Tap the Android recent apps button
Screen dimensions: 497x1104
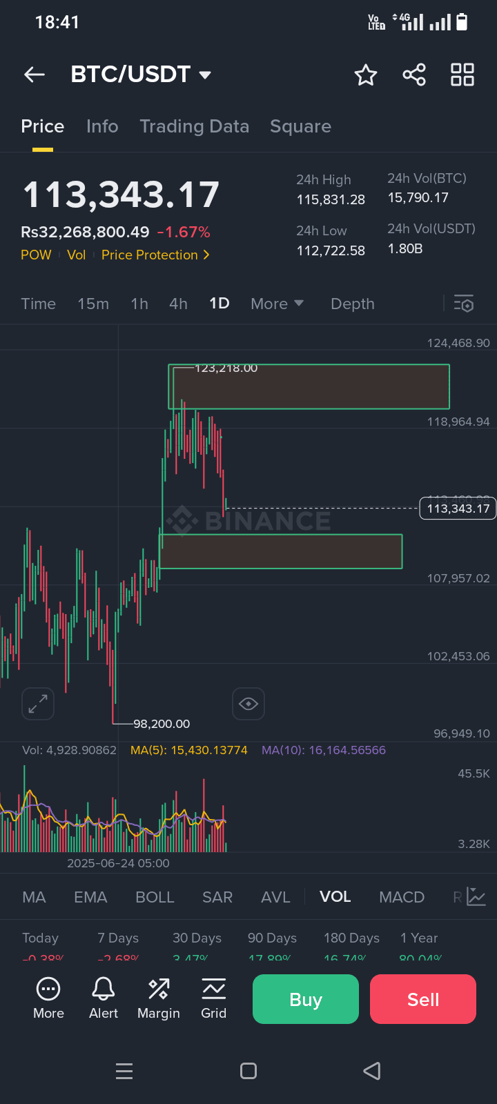pyautogui.click(x=124, y=1071)
